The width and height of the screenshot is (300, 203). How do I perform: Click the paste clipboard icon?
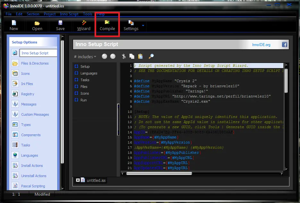[140, 56]
